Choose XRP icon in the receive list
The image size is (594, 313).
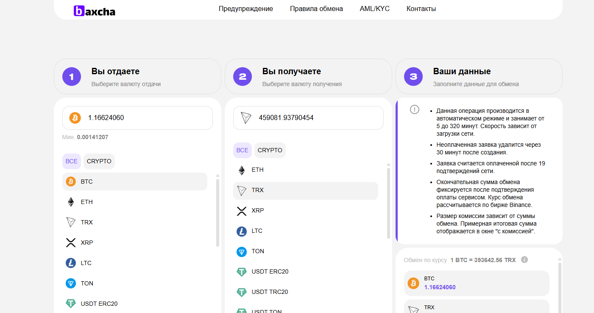pos(242,211)
